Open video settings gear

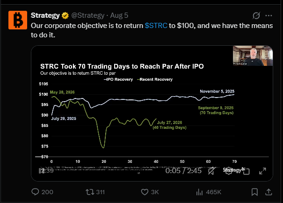coord(229,171)
